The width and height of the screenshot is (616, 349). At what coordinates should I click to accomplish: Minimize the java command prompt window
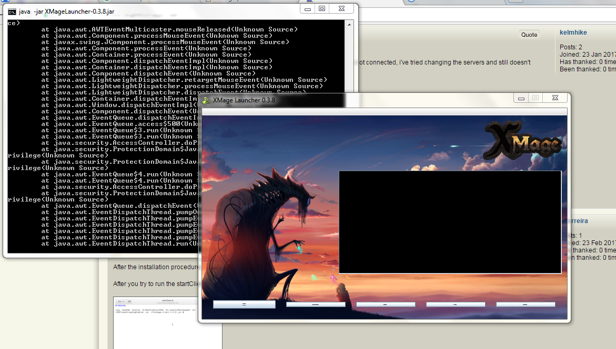[308, 9]
